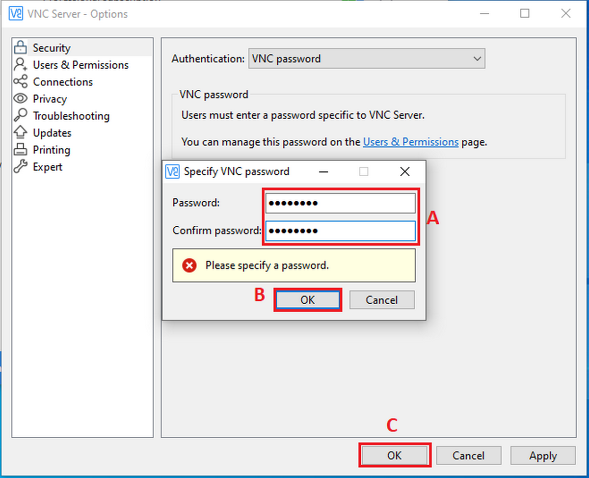Click the Connections share icon
This screenshot has height=478, width=589.
[x=20, y=82]
